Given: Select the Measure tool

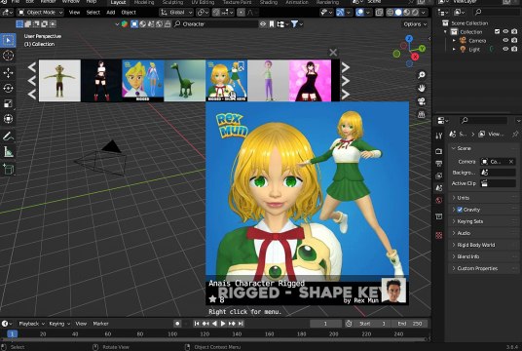Looking at the screenshot, I should [x=8, y=152].
